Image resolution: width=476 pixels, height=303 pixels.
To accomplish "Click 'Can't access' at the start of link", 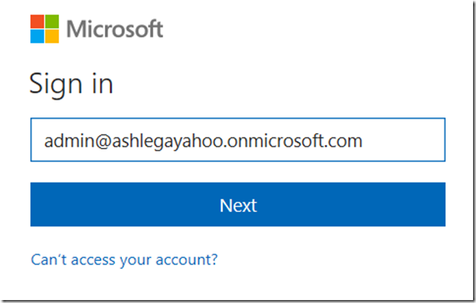I will point(73,259).
